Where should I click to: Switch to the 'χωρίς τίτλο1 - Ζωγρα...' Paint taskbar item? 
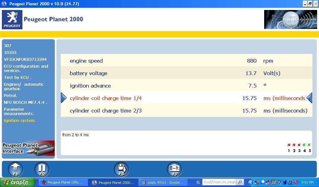tap(163, 182)
